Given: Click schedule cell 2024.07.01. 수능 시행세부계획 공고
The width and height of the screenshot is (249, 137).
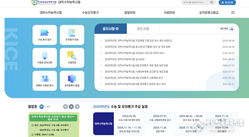Looking at the screenshot, I should point(160,118).
